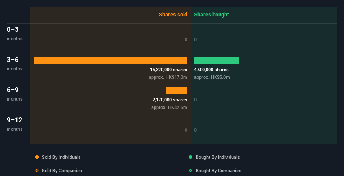344x176 pixels.
Task: Select the Bought By Companies legend label
Action: tap(218, 171)
